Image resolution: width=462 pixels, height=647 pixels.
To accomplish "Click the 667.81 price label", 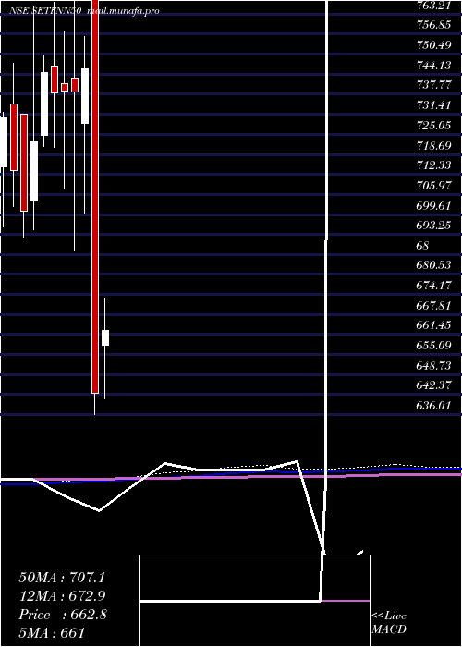I will (433, 305).
